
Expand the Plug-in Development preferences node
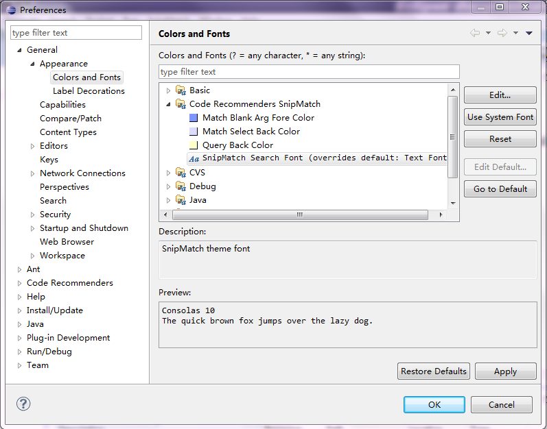[20, 338]
